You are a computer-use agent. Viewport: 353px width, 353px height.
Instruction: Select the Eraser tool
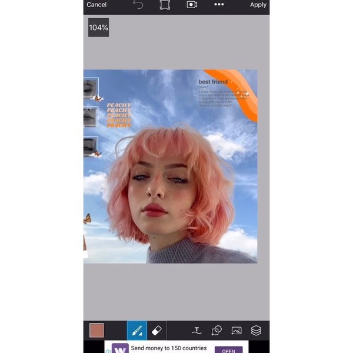pos(156,331)
